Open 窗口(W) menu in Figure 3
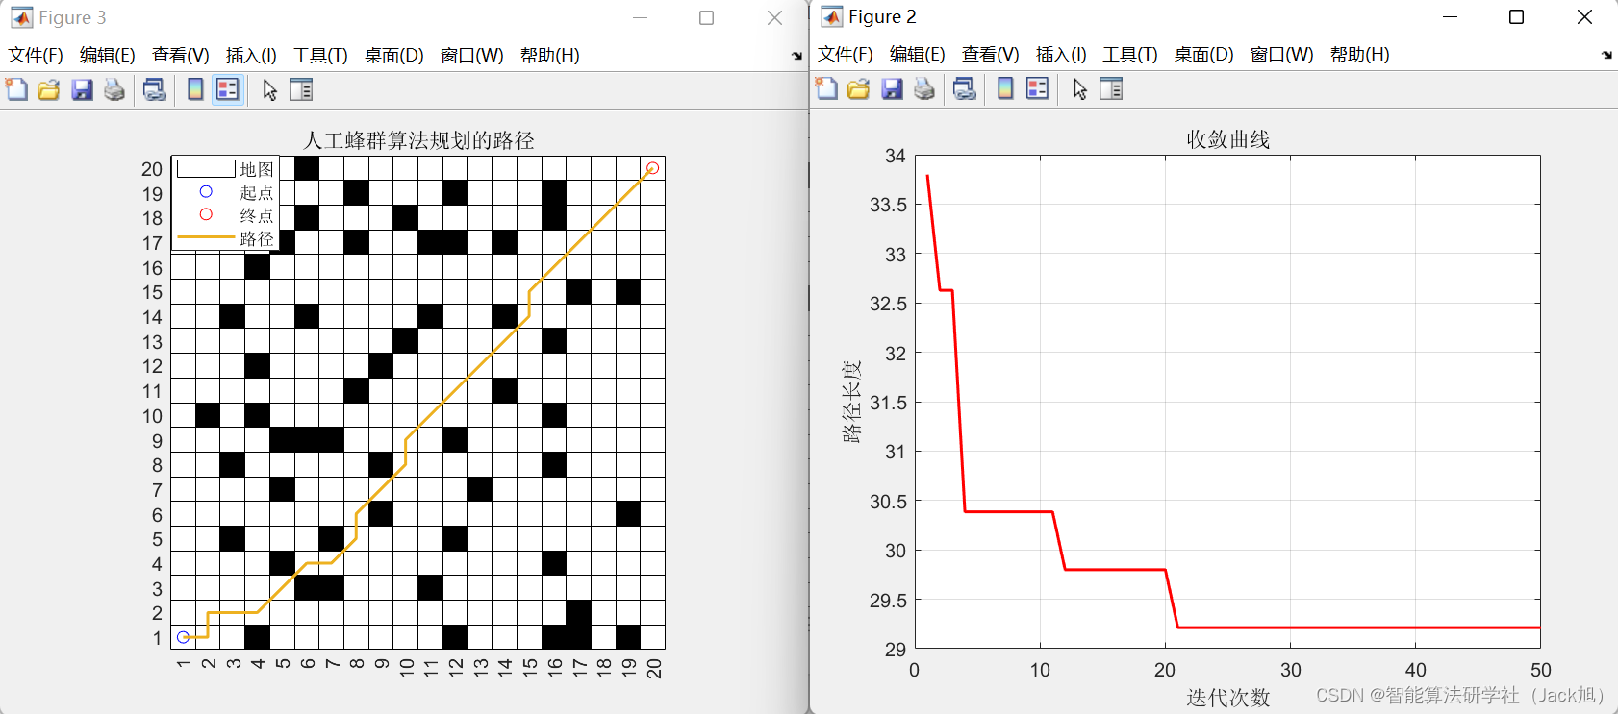 point(471,55)
